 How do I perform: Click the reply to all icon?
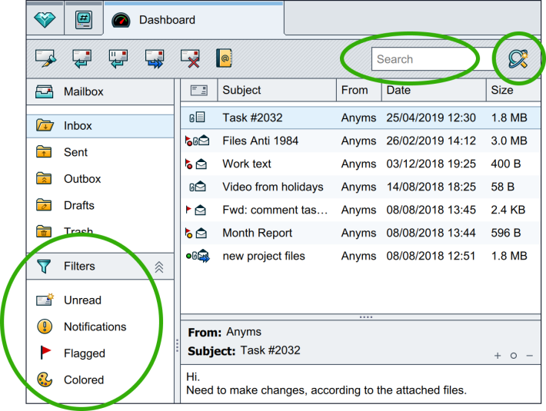(x=118, y=58)
